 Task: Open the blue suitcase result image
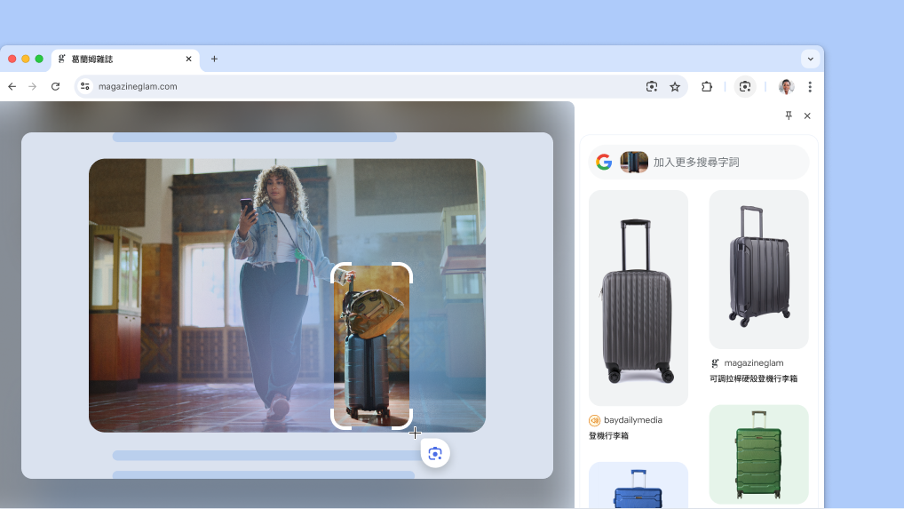tap(638, 485)
